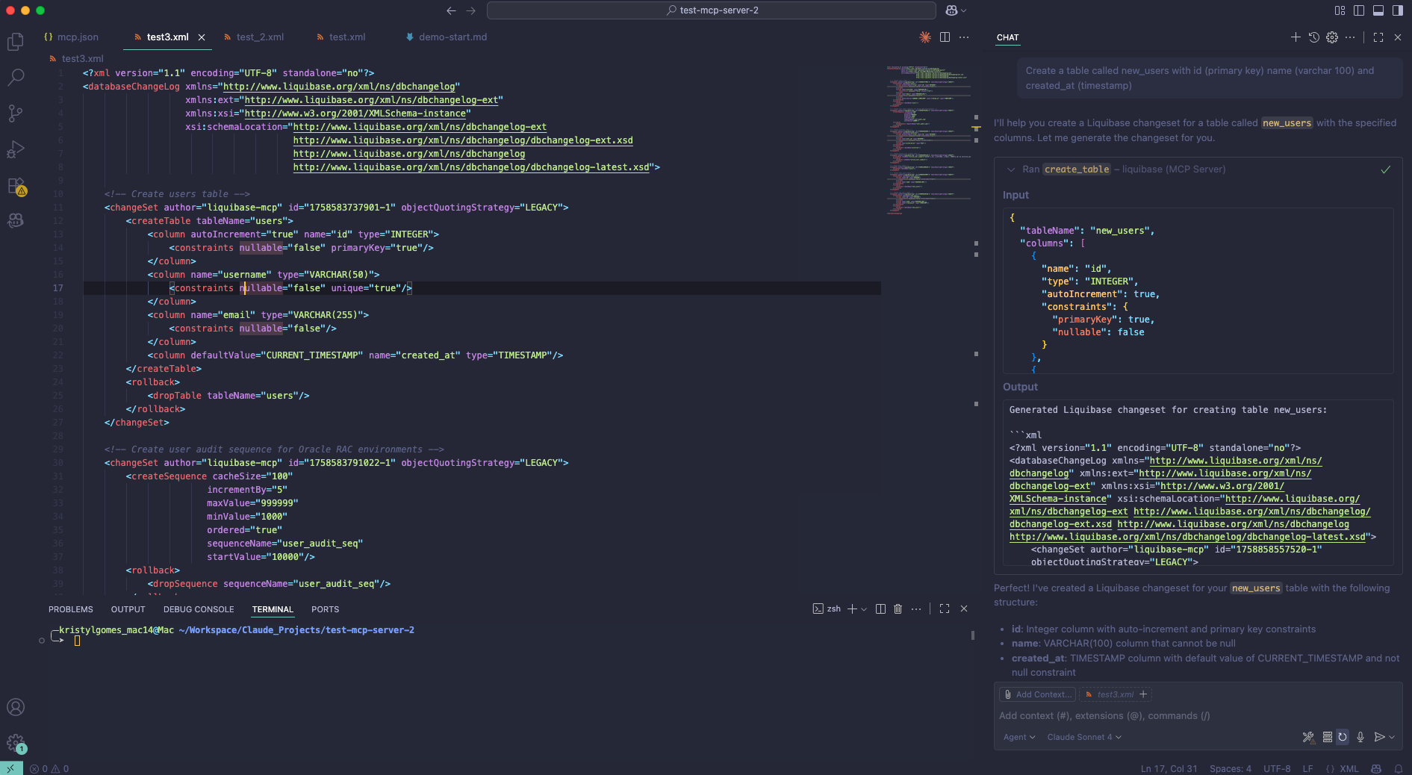Viewport: 1412px width, 775px height.
Task: Open notifications bell in status bar
Action: [1398, 769]
